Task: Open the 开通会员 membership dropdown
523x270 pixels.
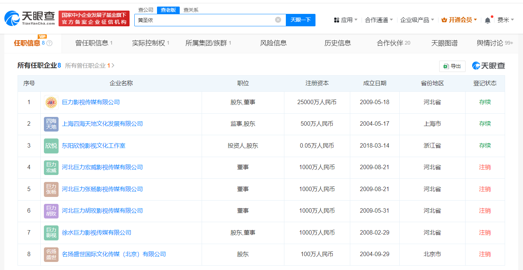Action: [x=459, y=20]
